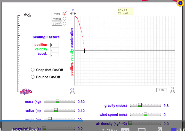185x131 pixels.
Task: Click the x = 2.02 coordinate tooltip
Action: coord(125,11)
